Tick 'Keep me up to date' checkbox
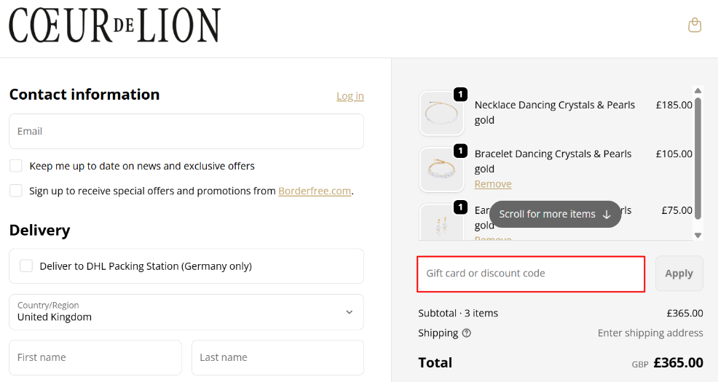 coord(16,166)
